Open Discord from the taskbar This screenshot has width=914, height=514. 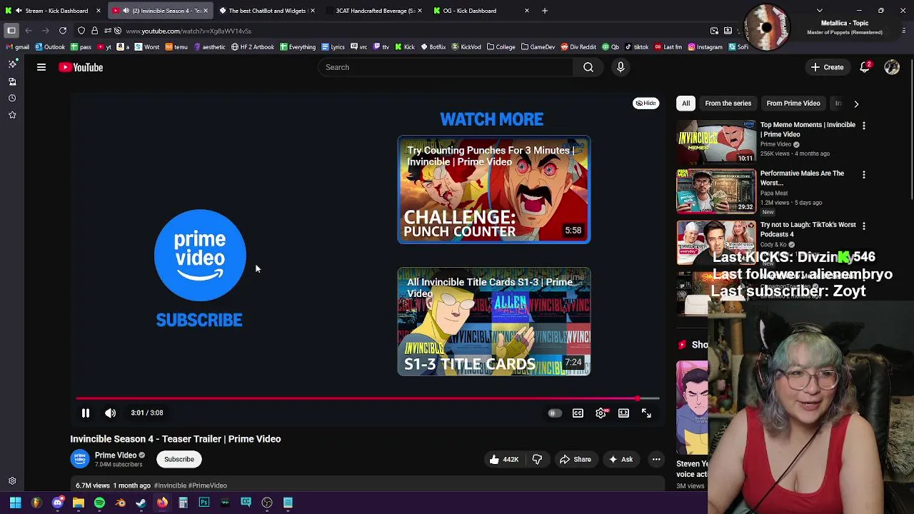point(58,503)
